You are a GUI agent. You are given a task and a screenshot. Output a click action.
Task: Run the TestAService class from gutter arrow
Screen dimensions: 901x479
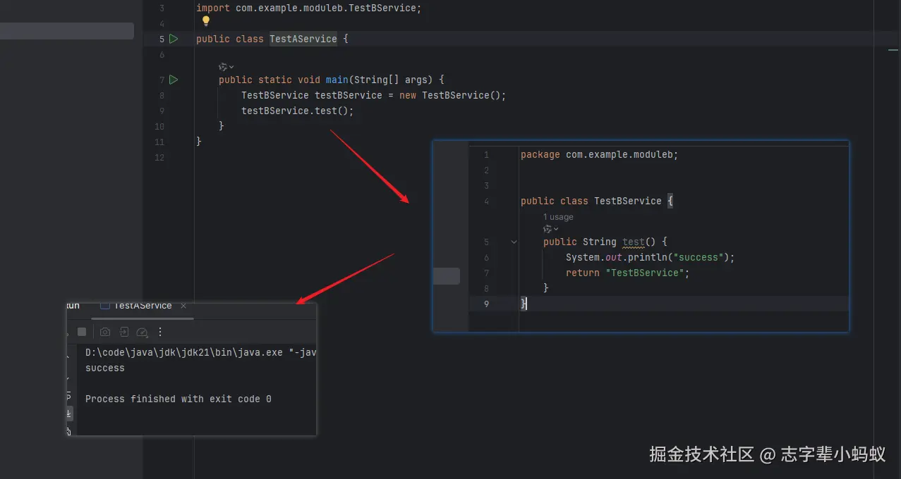click(x=174, y=39)
